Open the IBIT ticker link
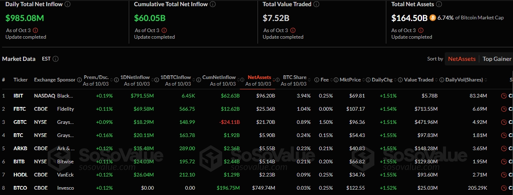The height and width of the screenshot is (195, 513). 18,96
